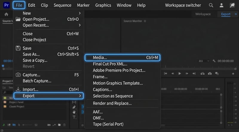Screen dimensions: 239x132
Task: Choose Save from the File menu
Action: pos(49,48)
